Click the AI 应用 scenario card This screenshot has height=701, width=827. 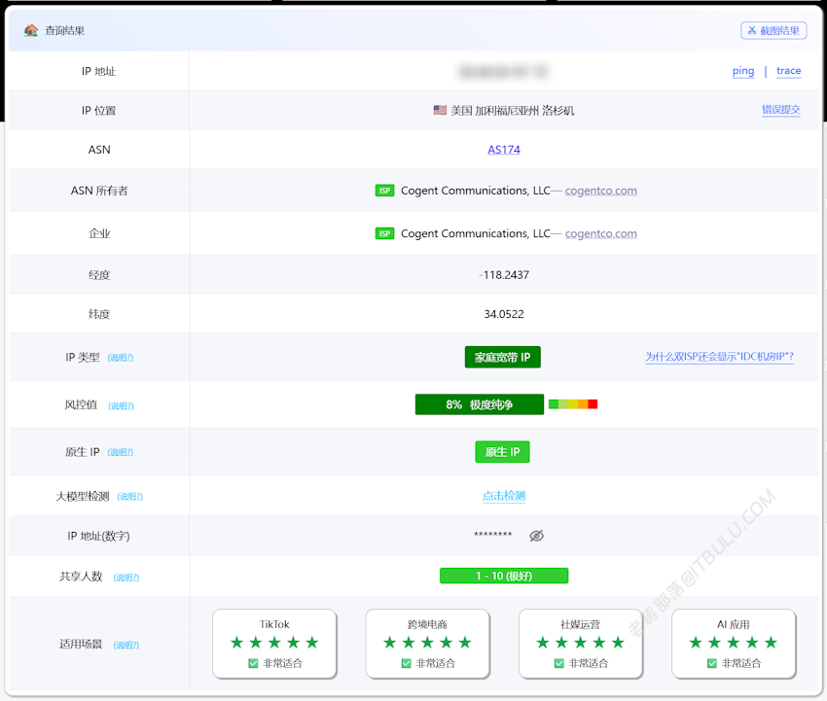pyautogui.click(x=734, y=644)
